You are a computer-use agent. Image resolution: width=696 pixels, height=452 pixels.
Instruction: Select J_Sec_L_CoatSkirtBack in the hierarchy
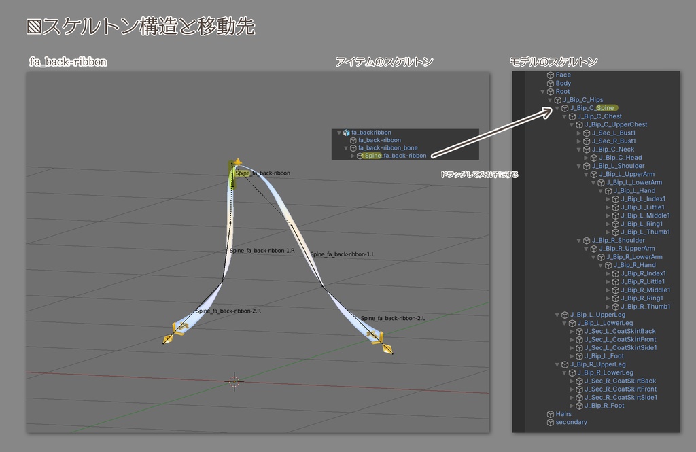[620, 331]
